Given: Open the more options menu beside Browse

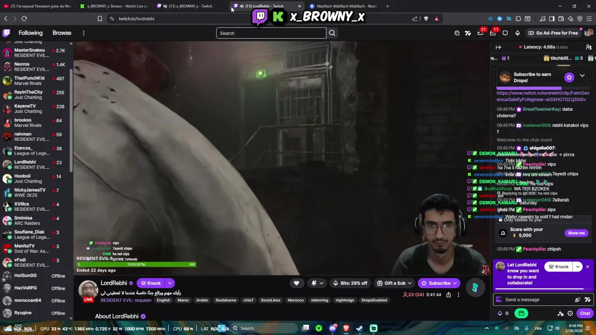Looking at the screenshot, I should tap(84, 33).
